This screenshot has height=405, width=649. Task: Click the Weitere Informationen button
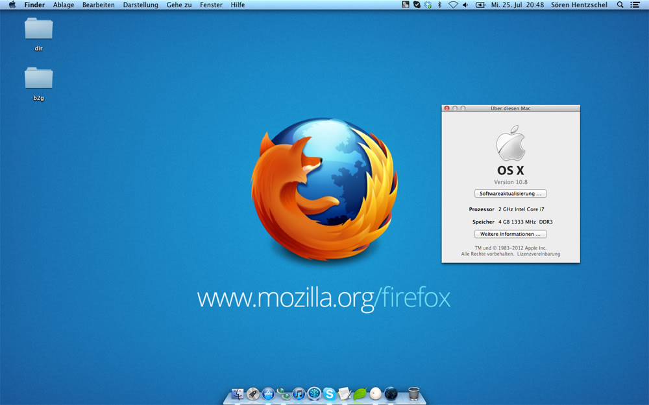click(x=510, y=234)
